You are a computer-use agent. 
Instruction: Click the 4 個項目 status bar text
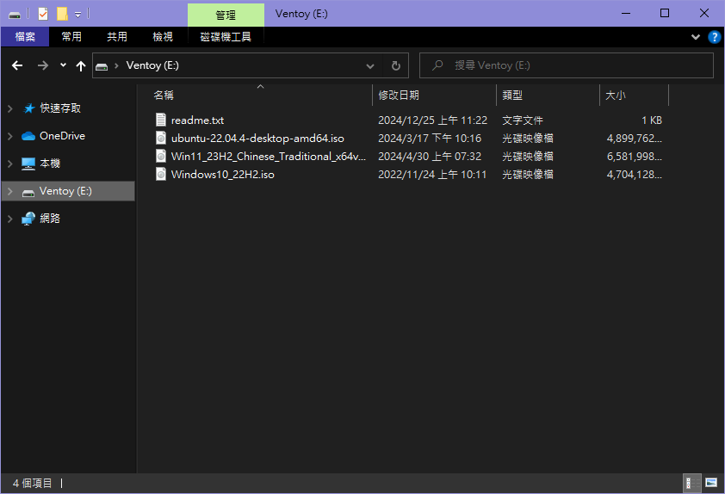(x=33, y=484)
